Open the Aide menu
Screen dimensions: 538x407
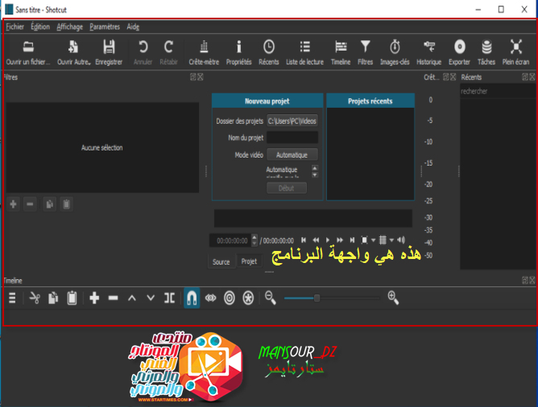point(133,27)
